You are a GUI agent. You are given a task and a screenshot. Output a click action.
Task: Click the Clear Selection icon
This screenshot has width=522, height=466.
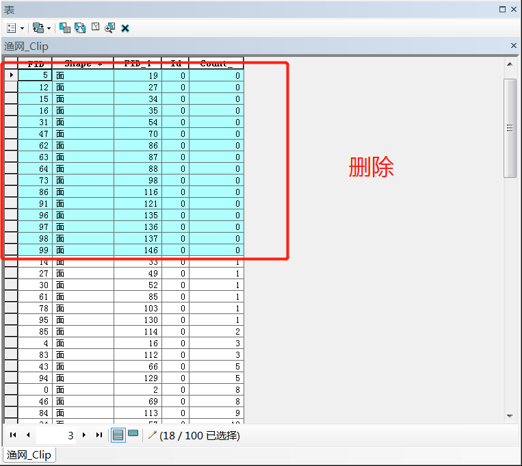click(x=95, y=28)
